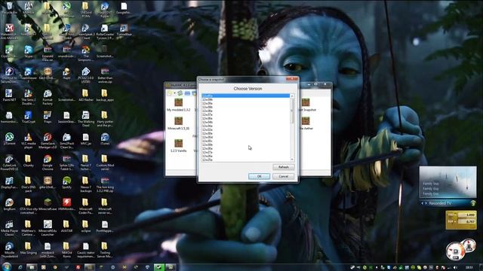Cancel the Choose Version dialog
This screenshot has height=271, width=483.
[284, 176]
